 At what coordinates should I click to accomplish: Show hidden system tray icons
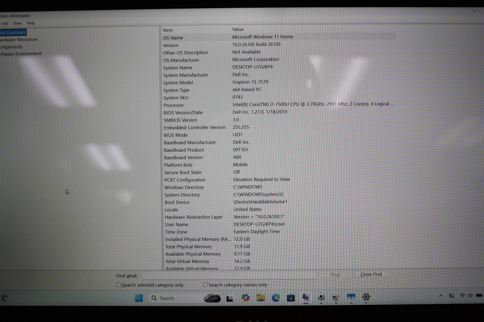[x=441, y=296]
